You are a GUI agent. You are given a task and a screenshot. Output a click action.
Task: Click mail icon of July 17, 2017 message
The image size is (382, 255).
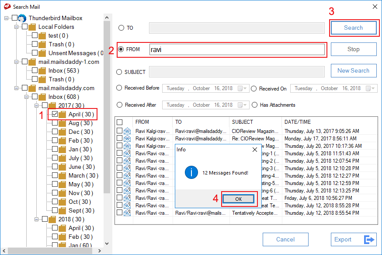coord(127,139)
